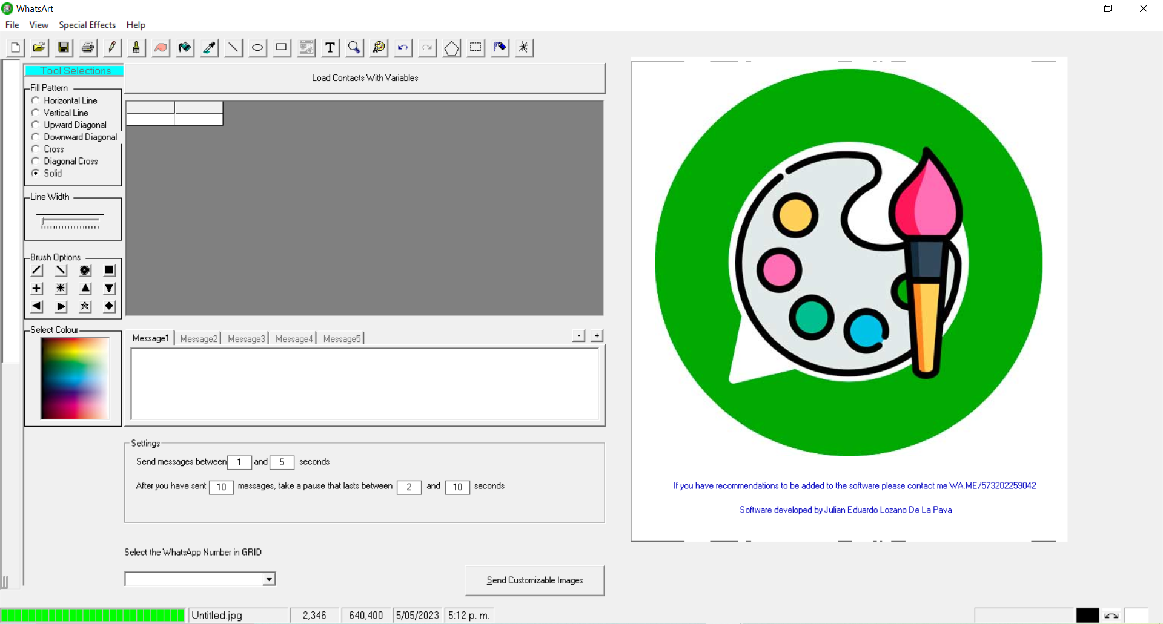Click the message text area
1163x624 pixels.
coord(365,384)
